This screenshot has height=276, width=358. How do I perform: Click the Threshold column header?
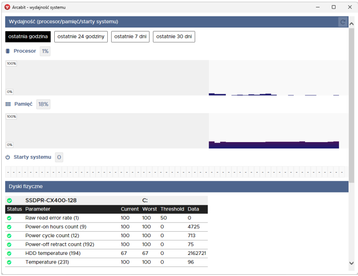(172, 209)
